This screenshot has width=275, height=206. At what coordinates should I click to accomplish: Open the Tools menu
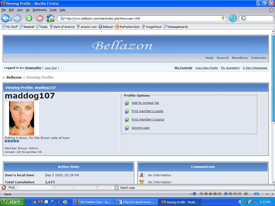point(53,10)
